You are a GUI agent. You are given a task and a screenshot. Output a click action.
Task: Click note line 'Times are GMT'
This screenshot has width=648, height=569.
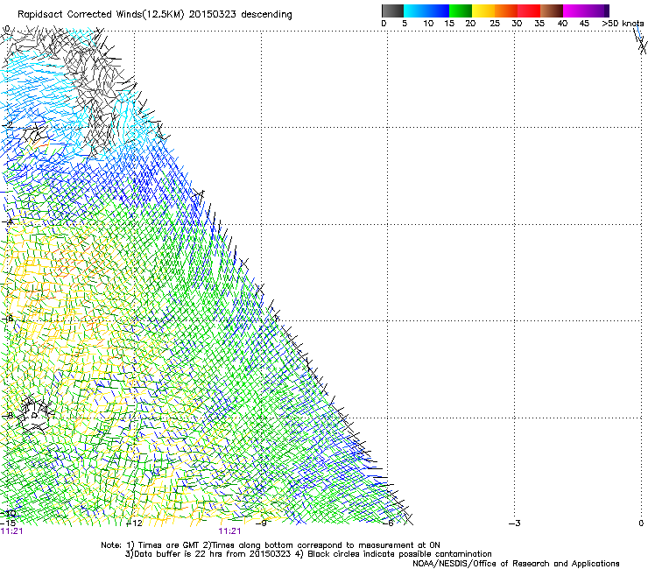tap(167, 545)
